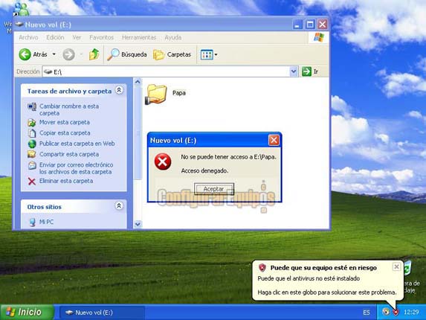426x320 pixels.
Task: Click Mover esta carpeta link
Action: click(65, 122)
